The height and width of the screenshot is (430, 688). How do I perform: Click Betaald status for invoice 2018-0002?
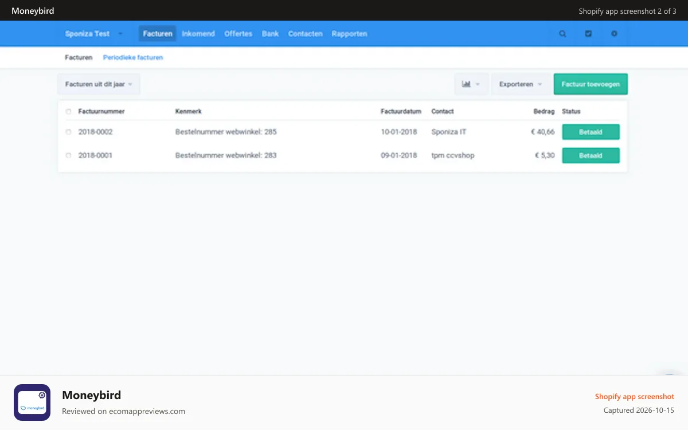(x=591, y=132)
